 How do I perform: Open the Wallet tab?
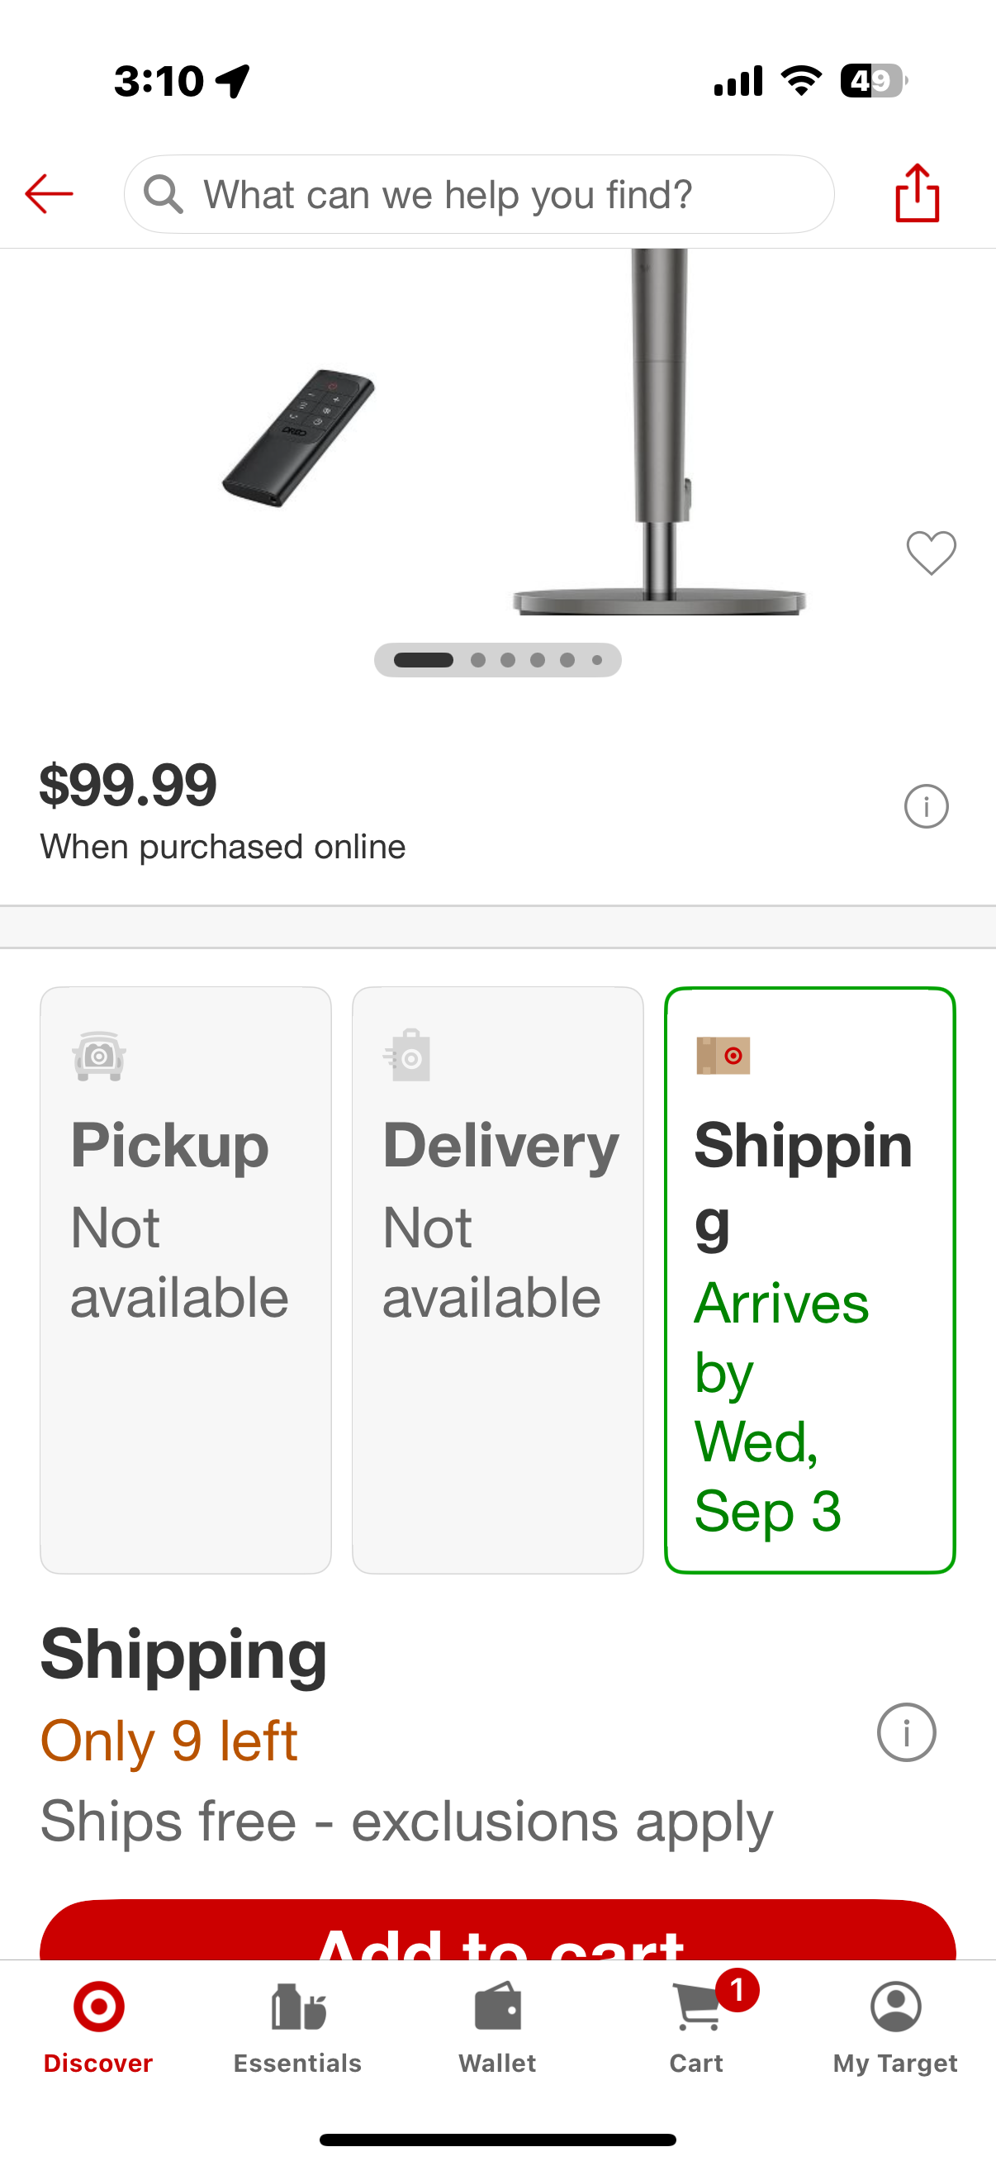point(497,2028)
